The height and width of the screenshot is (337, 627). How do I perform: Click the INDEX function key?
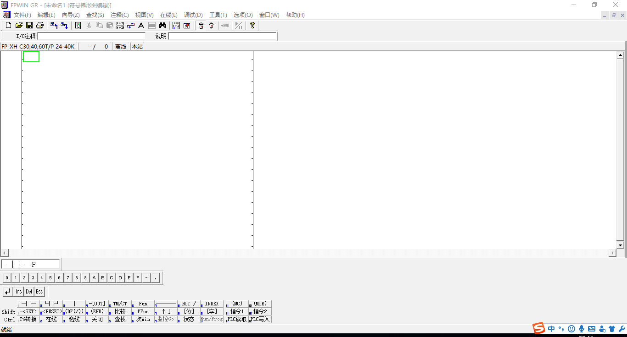pyautogui.click(x=212, y=304)
